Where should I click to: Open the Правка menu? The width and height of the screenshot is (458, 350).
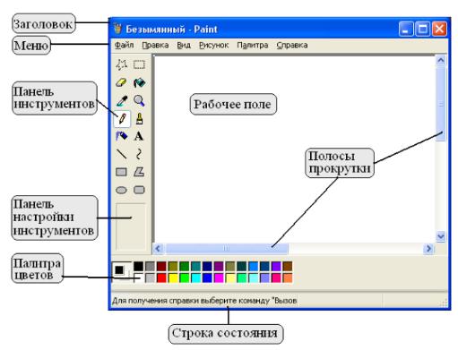tap(155, 45)
